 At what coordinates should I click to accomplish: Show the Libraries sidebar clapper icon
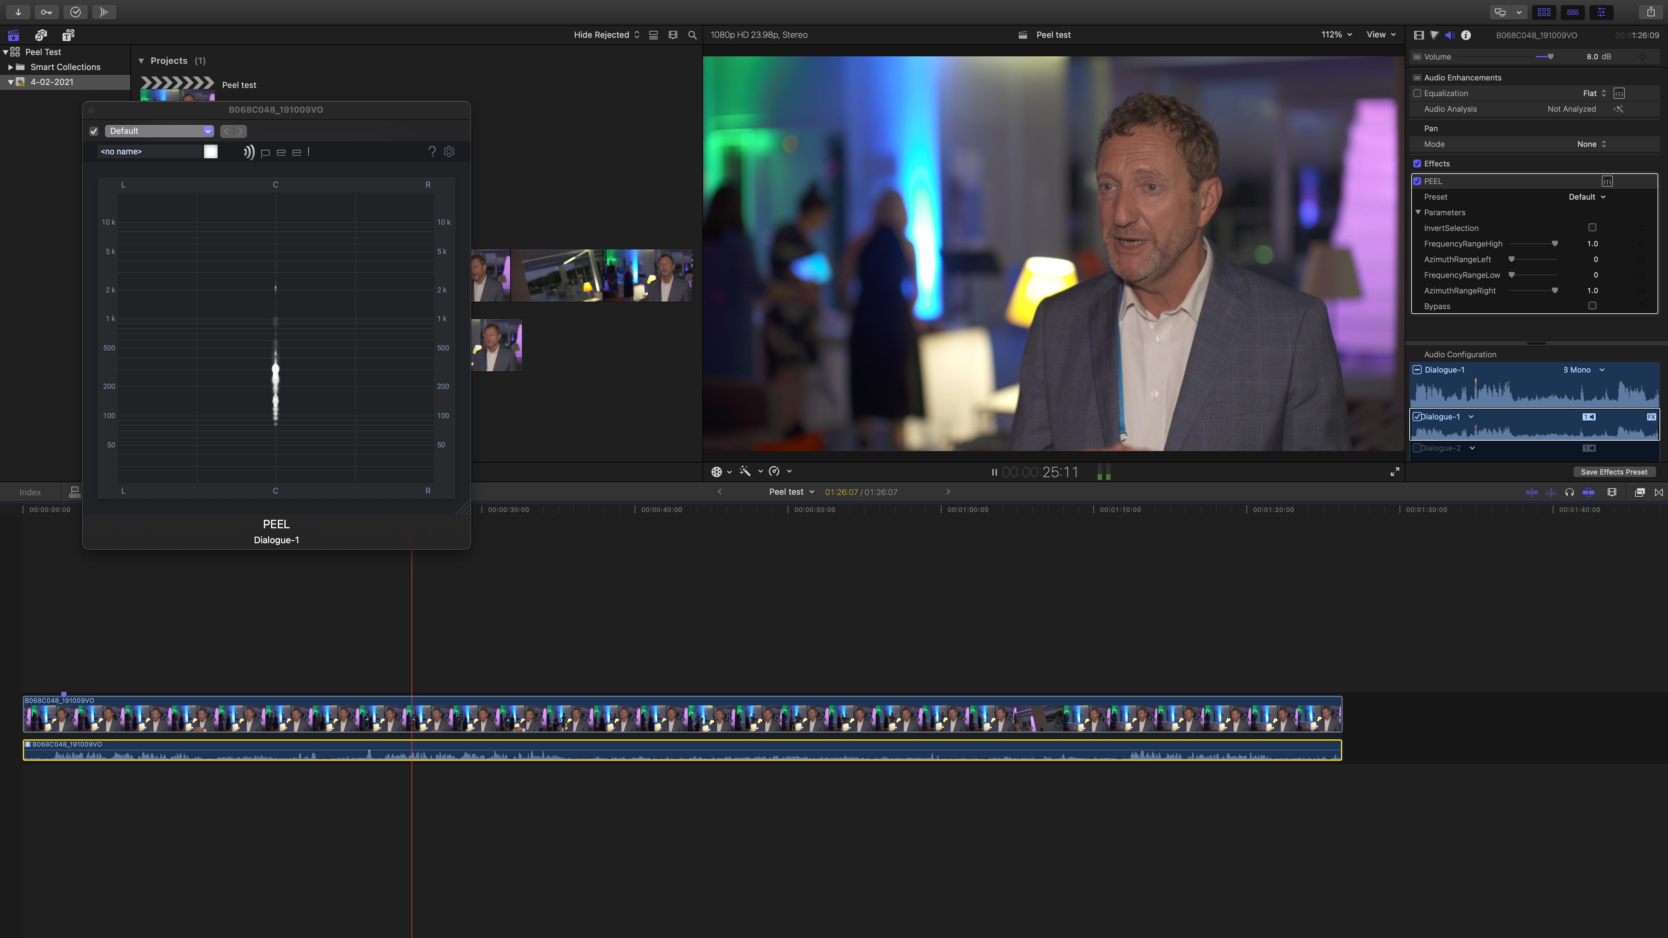pos(14,35)
